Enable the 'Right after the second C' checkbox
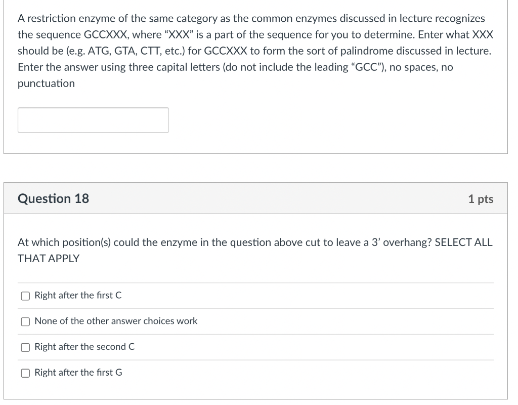Viewport: 518px width, 405px height. click(x=25, y=347)
